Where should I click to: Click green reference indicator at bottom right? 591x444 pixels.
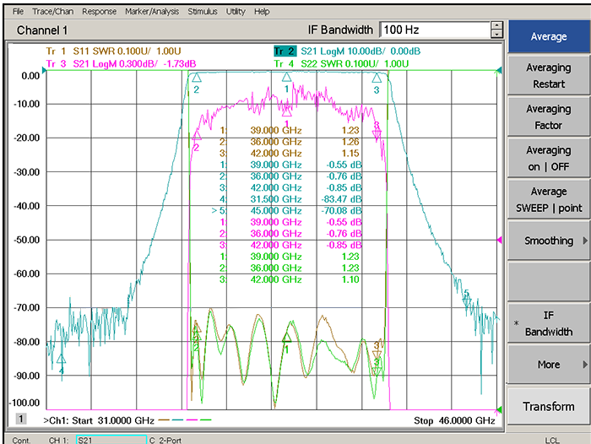click(x=500, y=409)
